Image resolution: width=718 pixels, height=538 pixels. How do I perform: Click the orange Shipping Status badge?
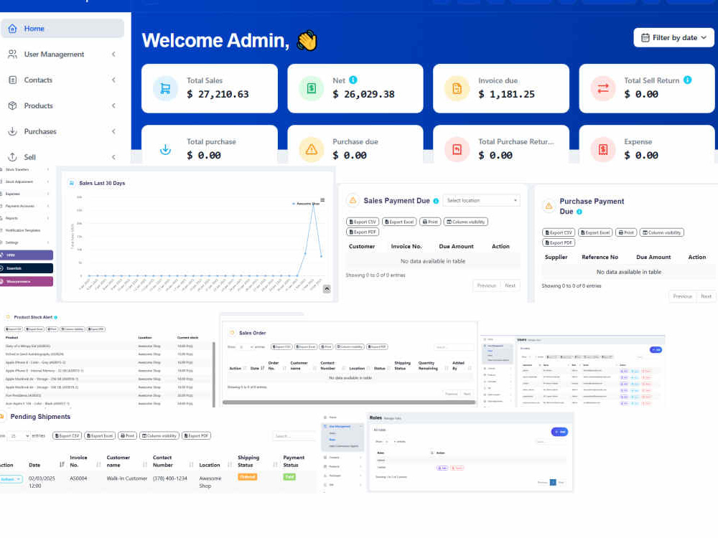pos(247,477)
